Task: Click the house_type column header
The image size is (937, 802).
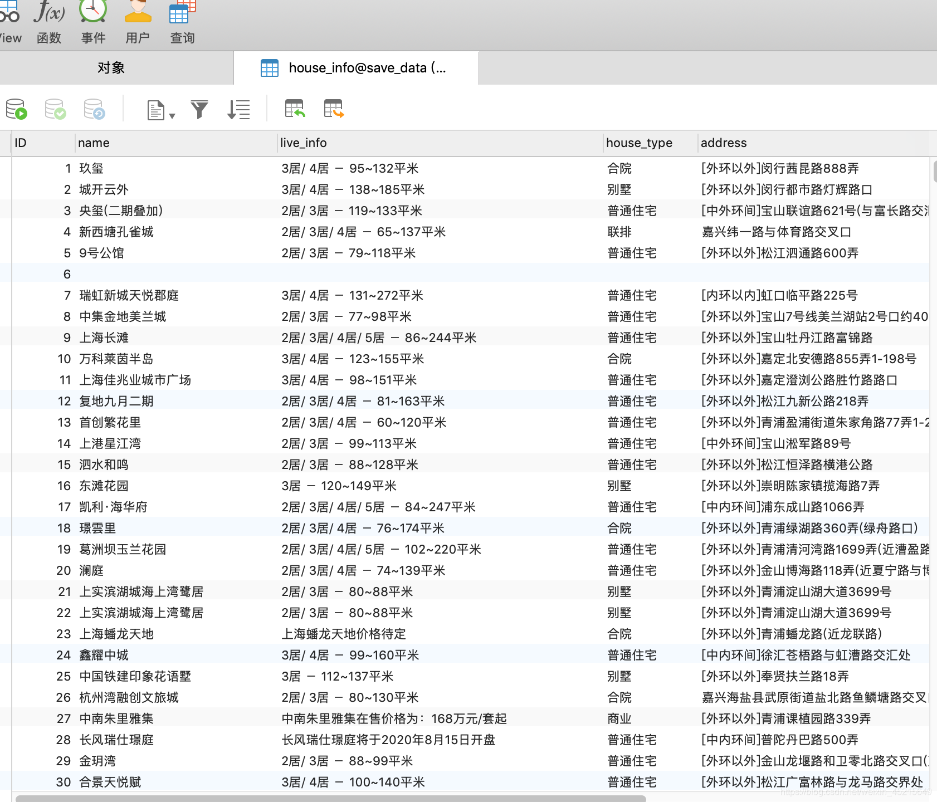Action: tap(650, 143)
